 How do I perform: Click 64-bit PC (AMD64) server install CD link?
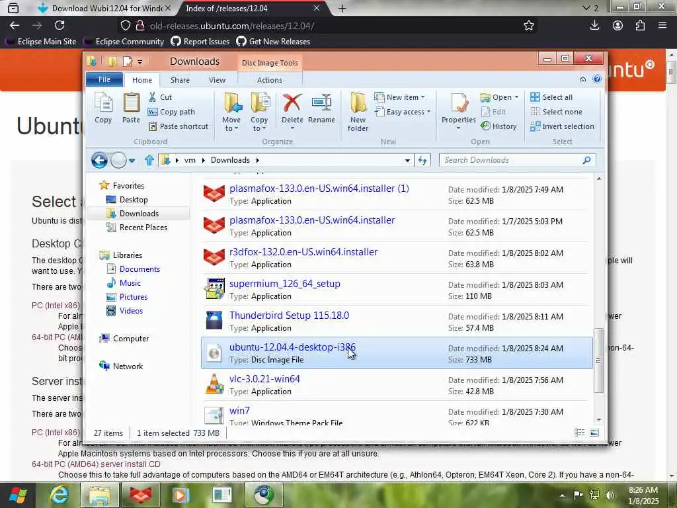pos(96,464)
